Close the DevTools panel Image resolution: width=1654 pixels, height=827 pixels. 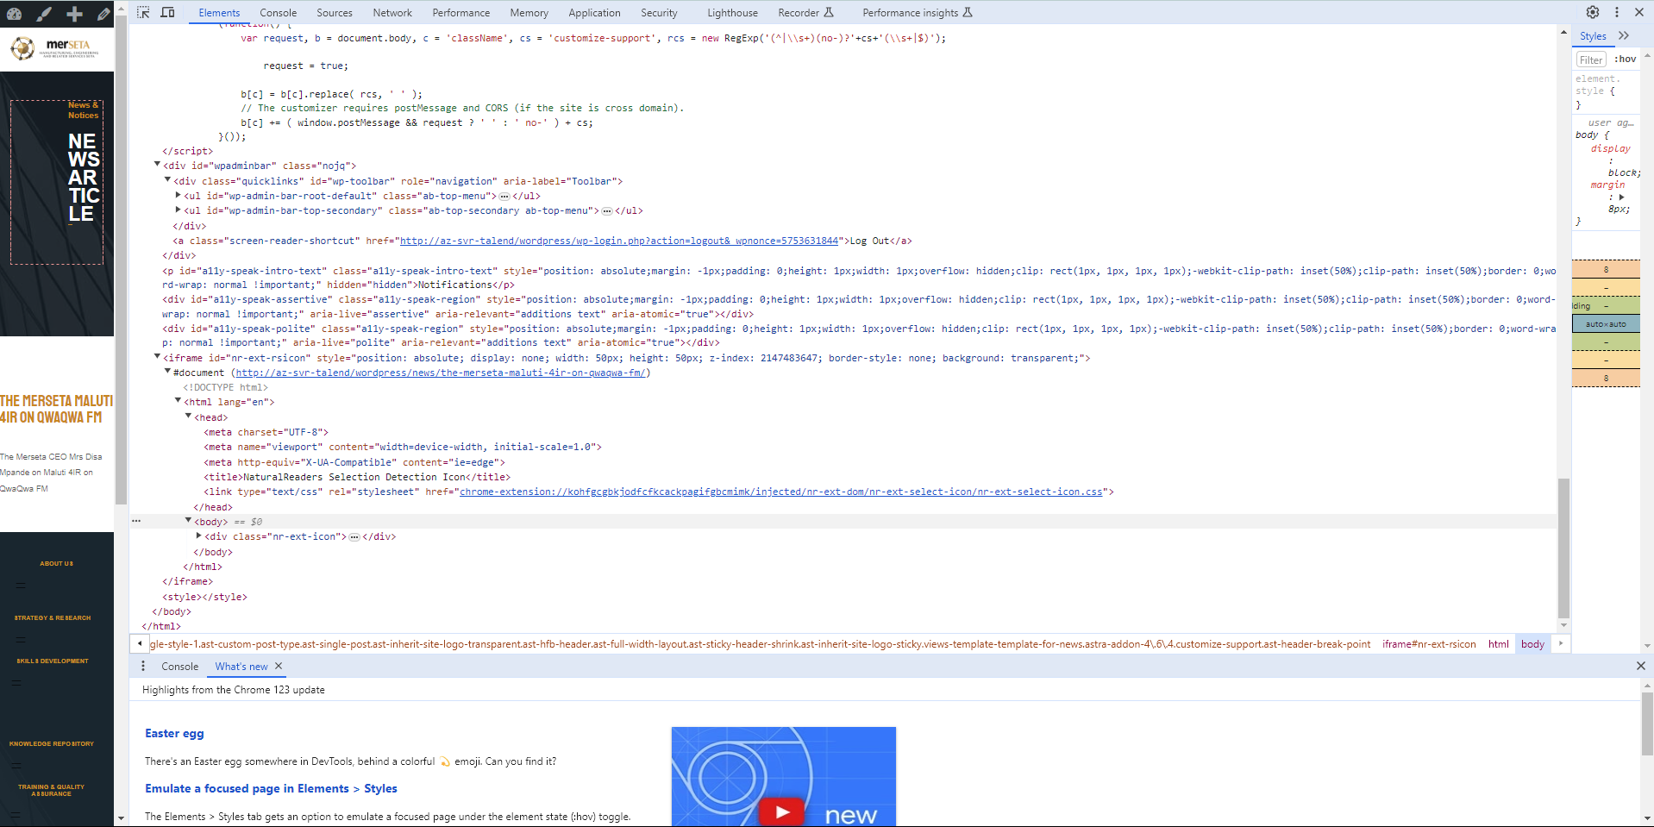pos(1639,12)
